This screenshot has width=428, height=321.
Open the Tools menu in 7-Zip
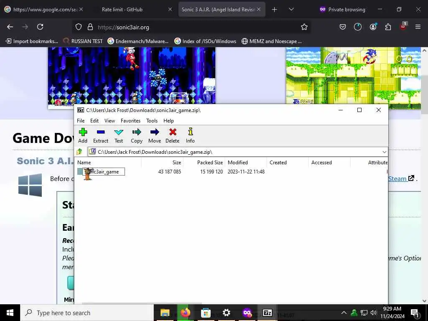pos(152,121)
